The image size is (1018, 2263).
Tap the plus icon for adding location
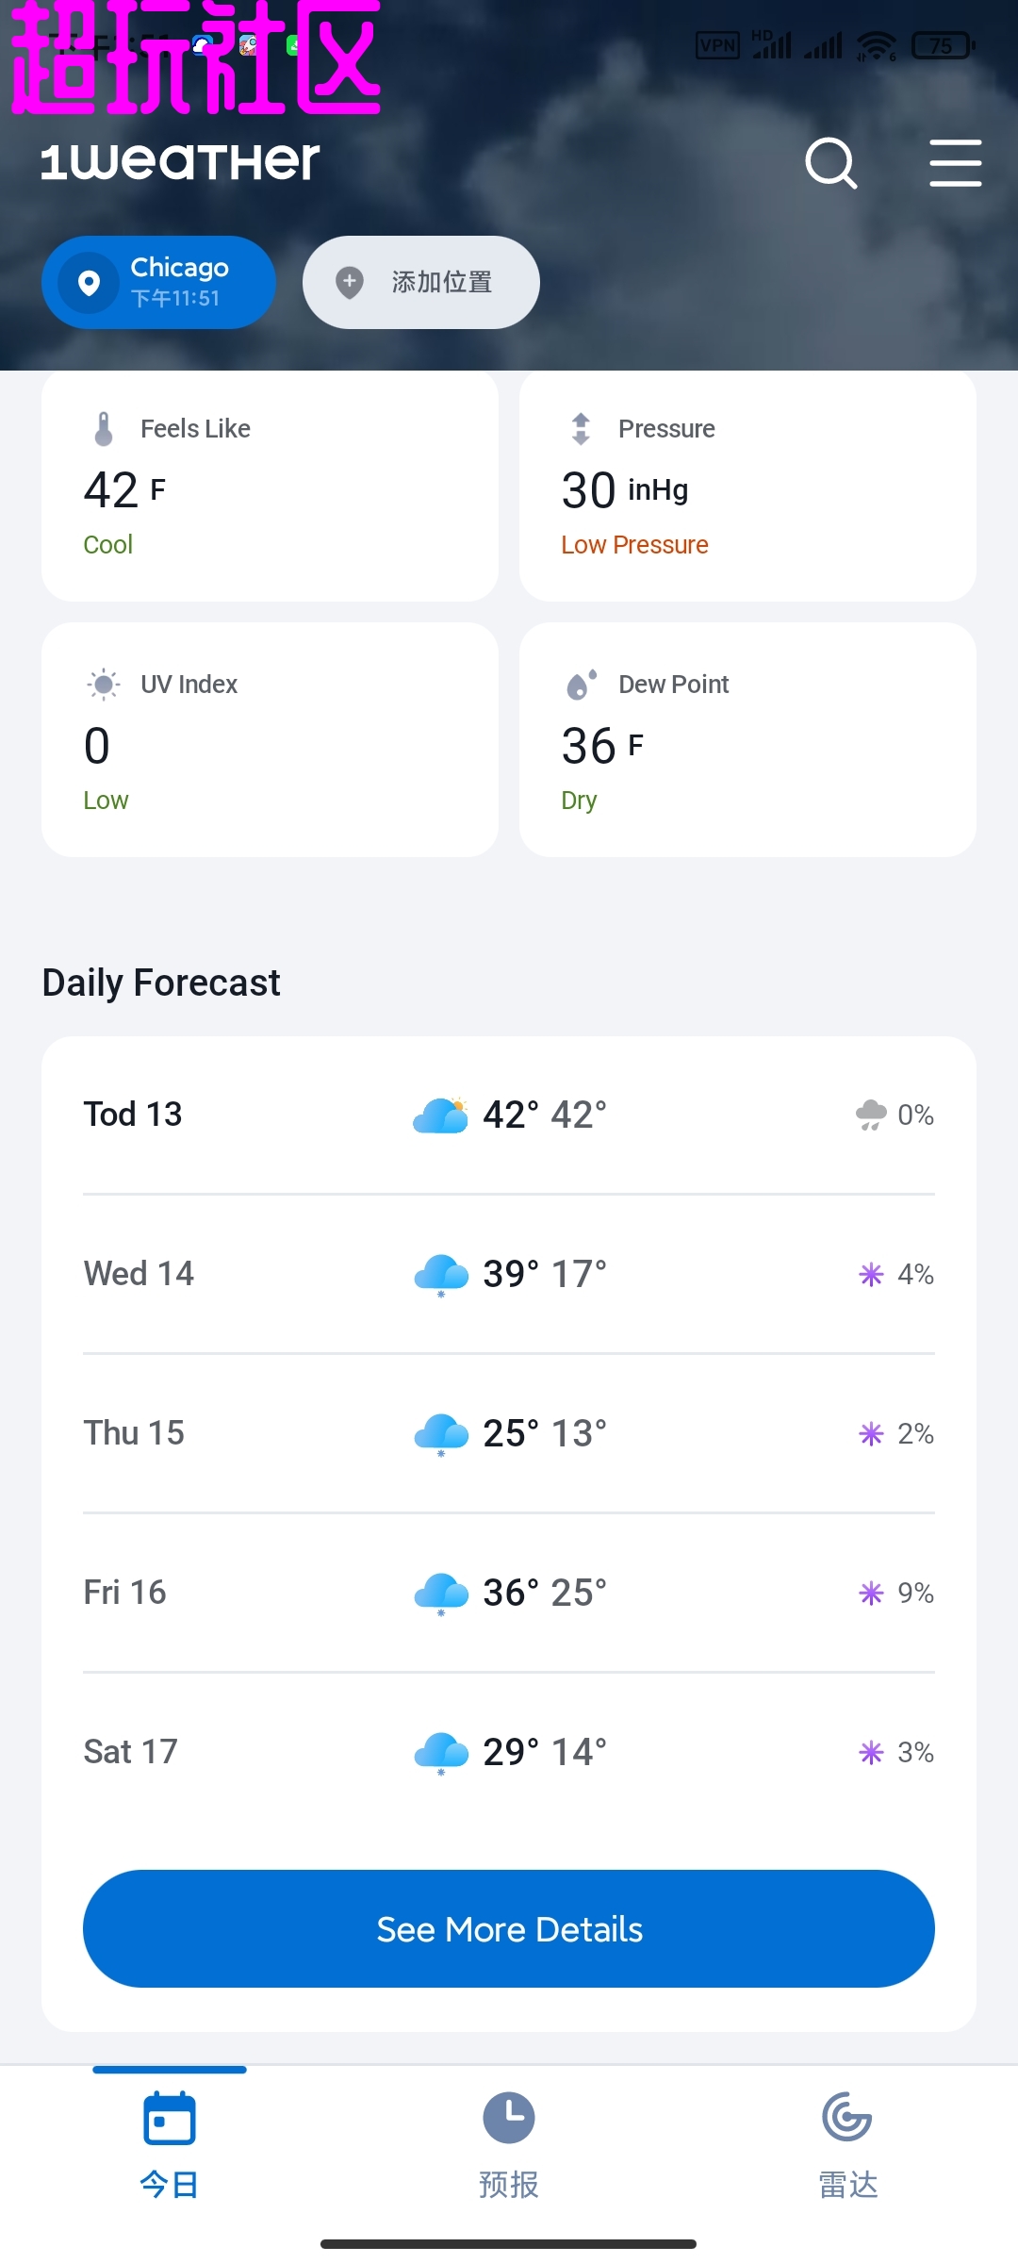click(x=350, y=282)
